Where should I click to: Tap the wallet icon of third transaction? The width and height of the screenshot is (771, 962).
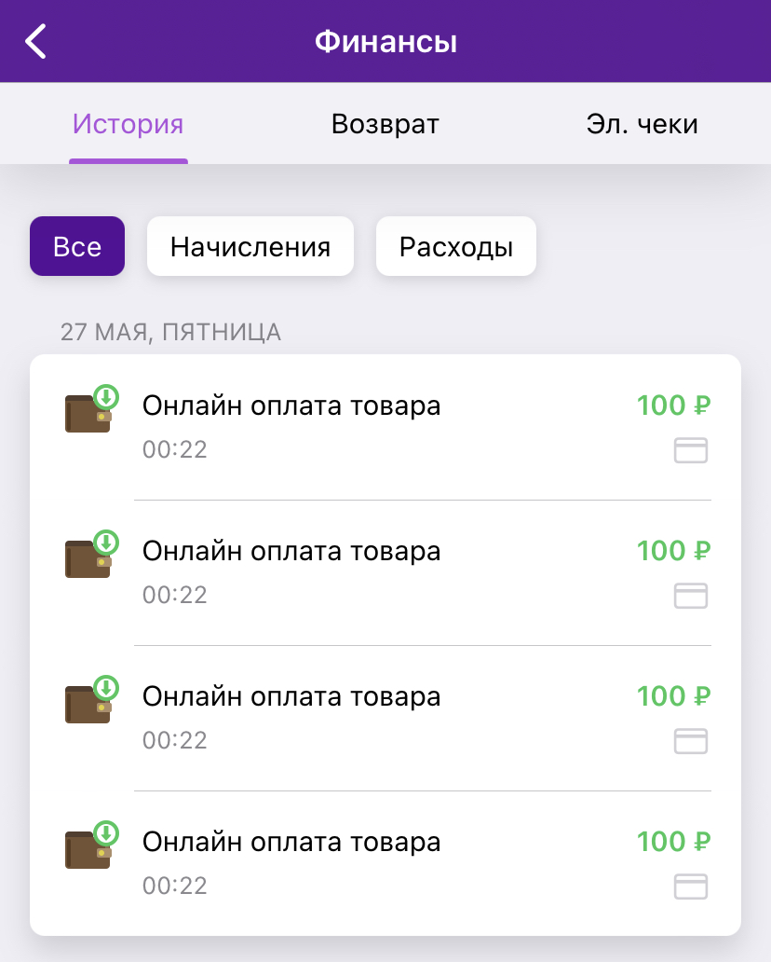92,699
